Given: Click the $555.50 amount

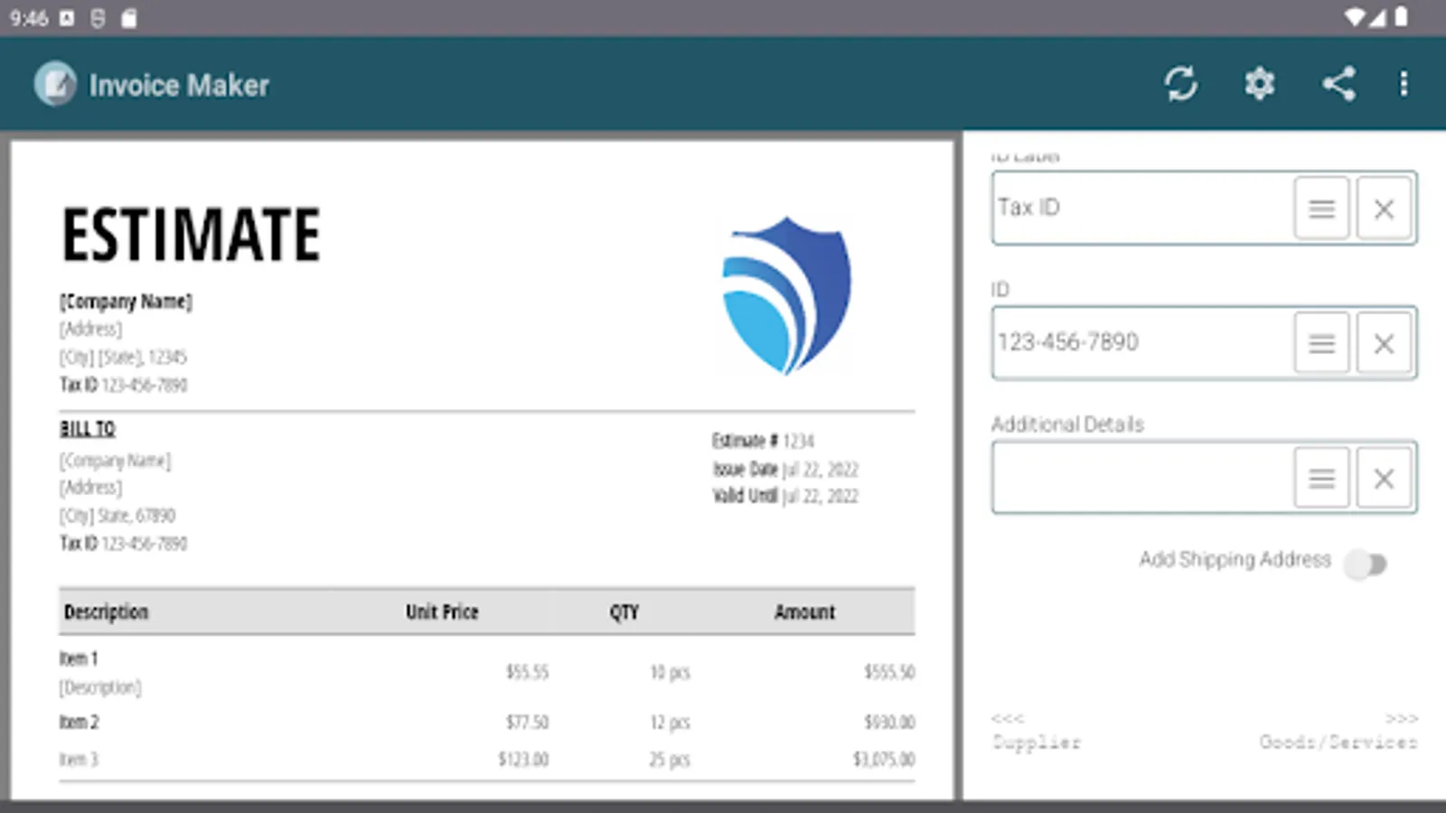Looking at the screenshot, I should coord(889,672).
